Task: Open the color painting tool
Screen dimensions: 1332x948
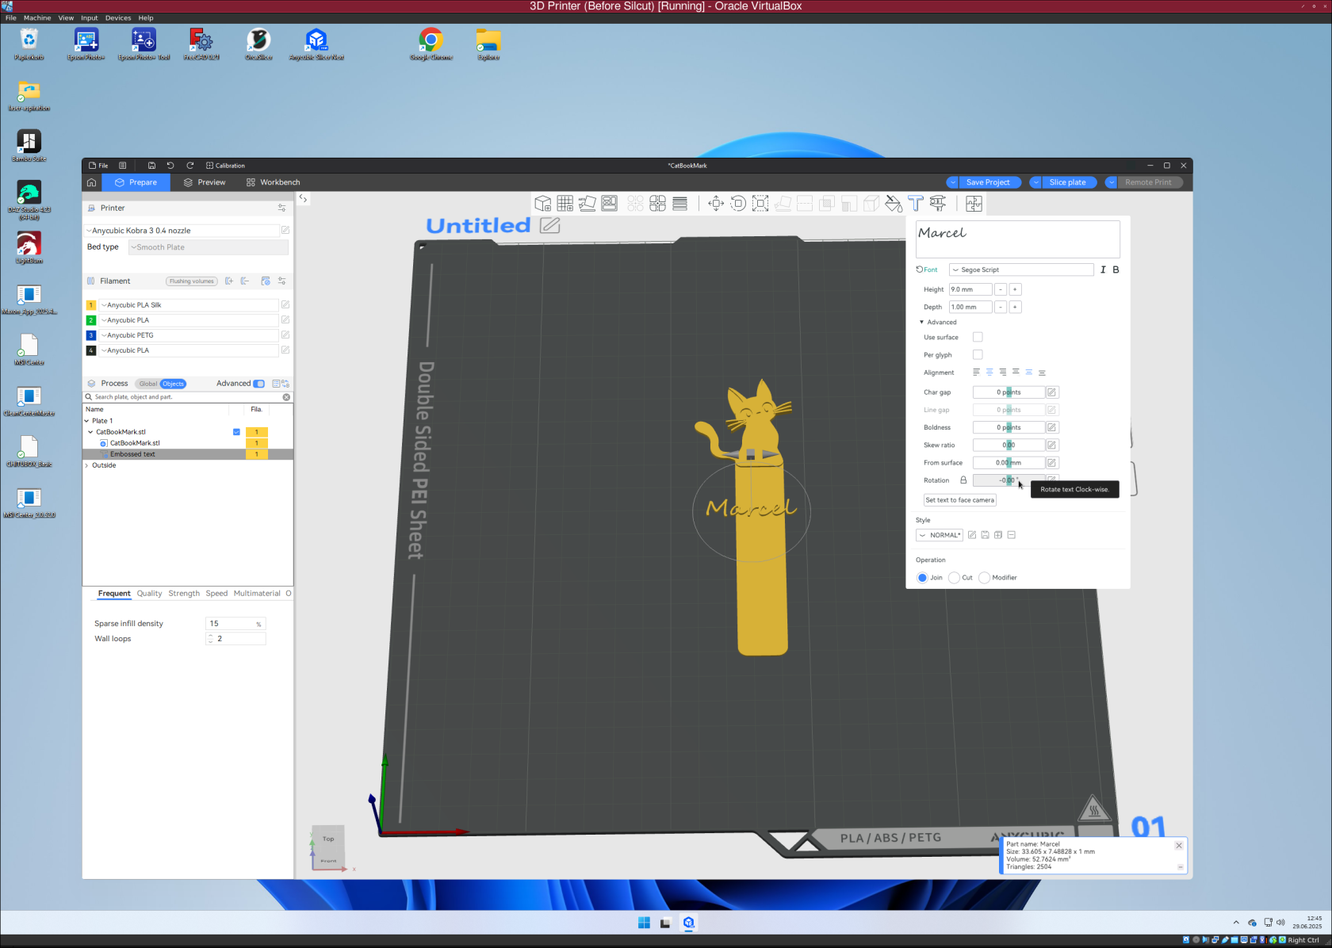Action: pyautogui.click(x=894, y=204)
